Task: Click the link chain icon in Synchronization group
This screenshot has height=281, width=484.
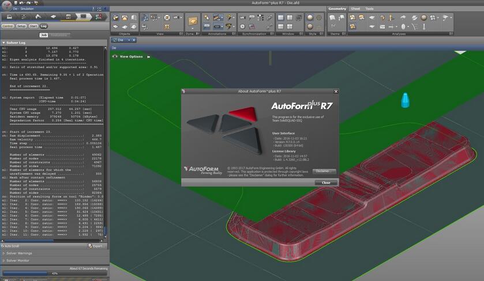Action: pyautogui.click(x=269, y=18)
